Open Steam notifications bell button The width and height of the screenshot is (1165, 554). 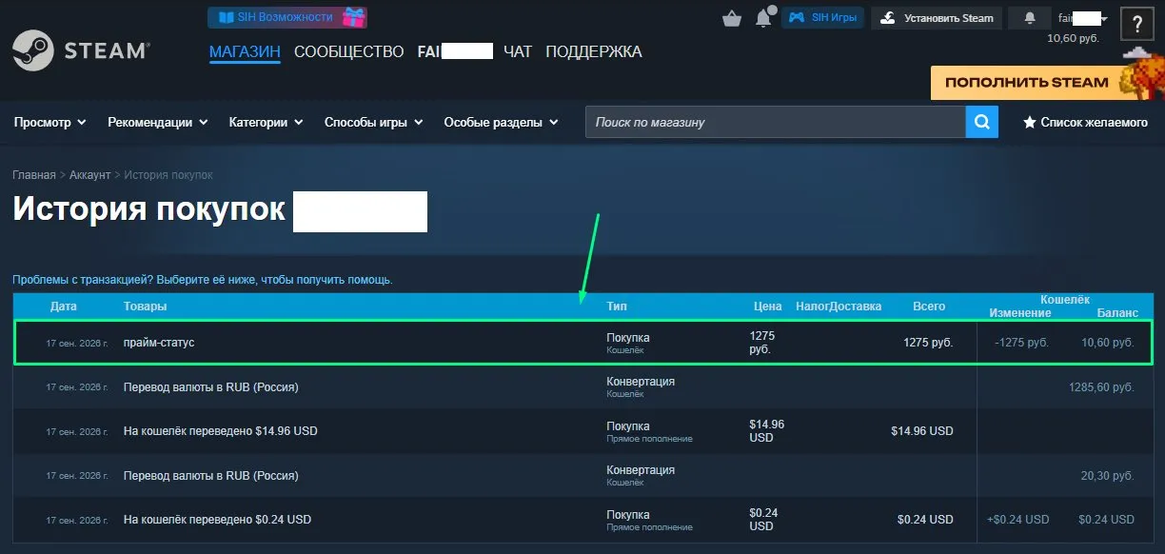coord(1030,18)
